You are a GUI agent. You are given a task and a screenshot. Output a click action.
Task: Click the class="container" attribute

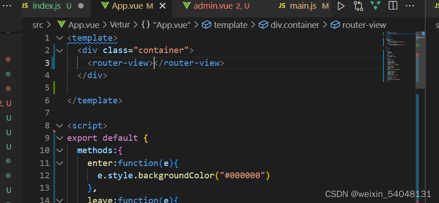tap(145, 50)
